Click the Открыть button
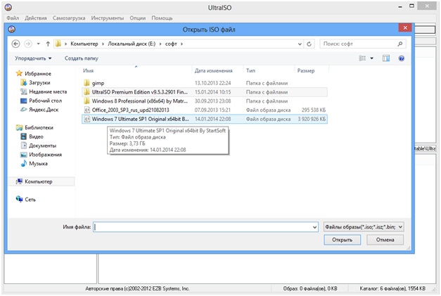The width and height of the screenshot is (441, 296). click(342, 240)
